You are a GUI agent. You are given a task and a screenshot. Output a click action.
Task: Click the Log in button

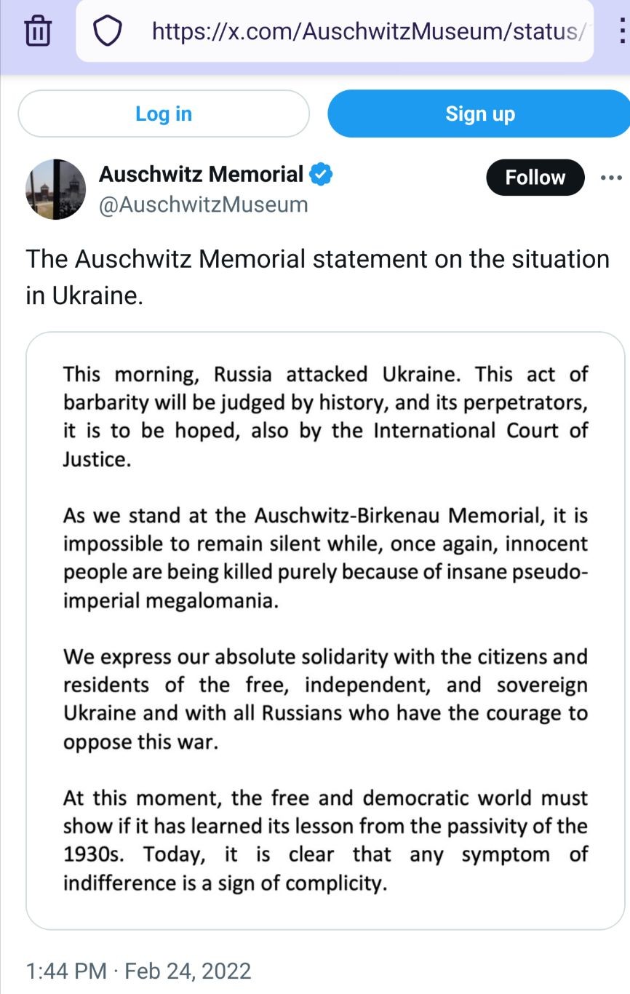click(x=164, y=114)
